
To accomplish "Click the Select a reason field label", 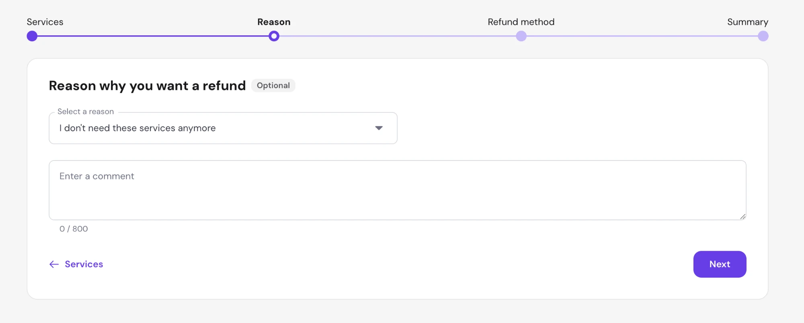I will click(86, 112).
